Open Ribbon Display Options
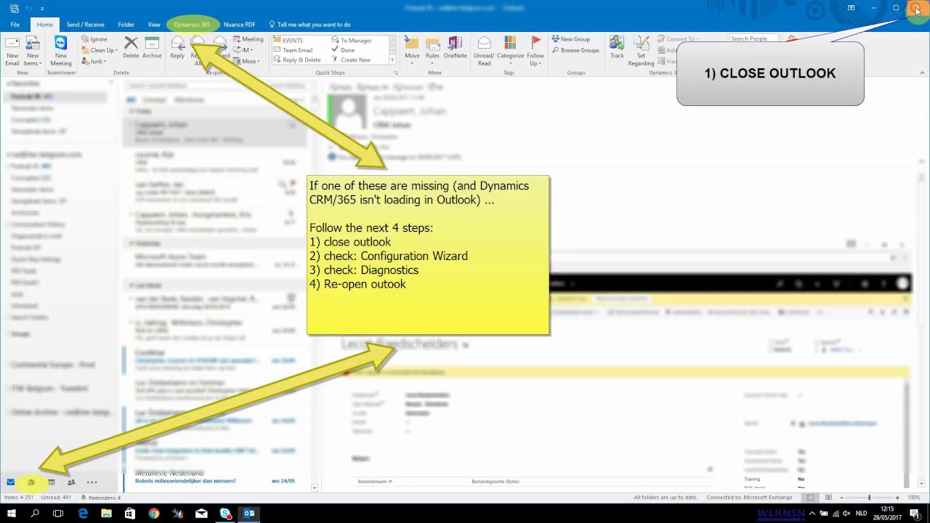Screen dimensions: 930x523 tap(851, 8)
